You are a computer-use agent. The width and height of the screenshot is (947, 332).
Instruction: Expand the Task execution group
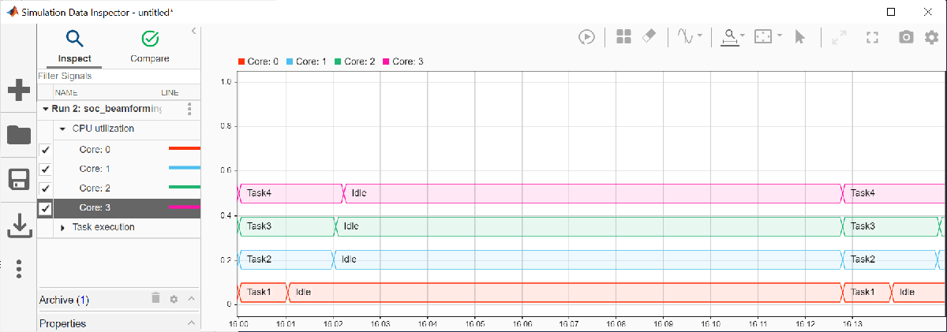(x=62, y=227)
